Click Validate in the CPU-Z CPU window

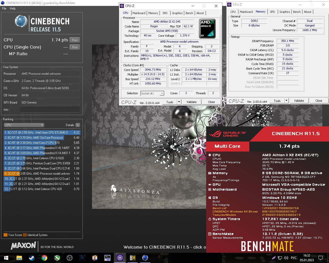click(191, 102)
